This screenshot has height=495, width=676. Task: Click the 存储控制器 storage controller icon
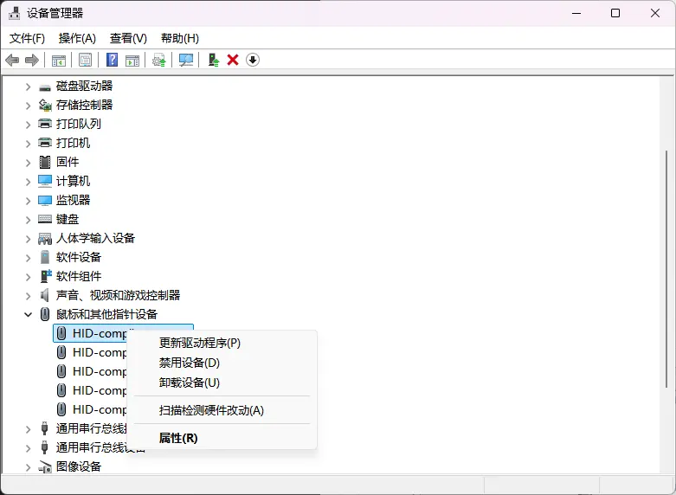(45, 106)
